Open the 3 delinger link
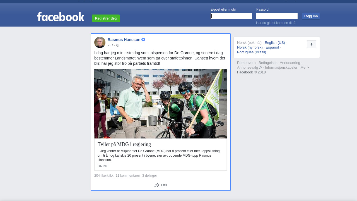The width and height of the screenshot is (357, 201). coord(149,176)
